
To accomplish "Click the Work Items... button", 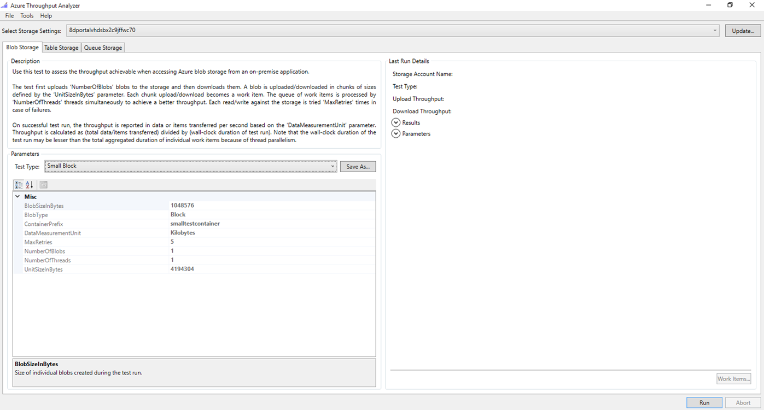I will tap(733, 379).
